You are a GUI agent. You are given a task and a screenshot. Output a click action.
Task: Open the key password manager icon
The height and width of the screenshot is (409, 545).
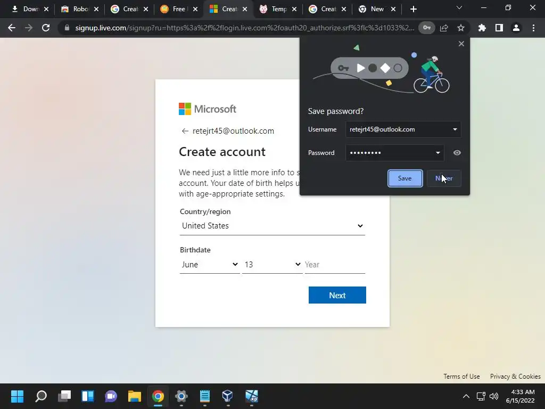click(427, 28)
